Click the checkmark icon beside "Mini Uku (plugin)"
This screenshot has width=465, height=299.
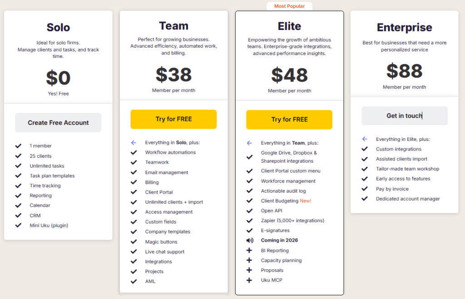point(18,225)
